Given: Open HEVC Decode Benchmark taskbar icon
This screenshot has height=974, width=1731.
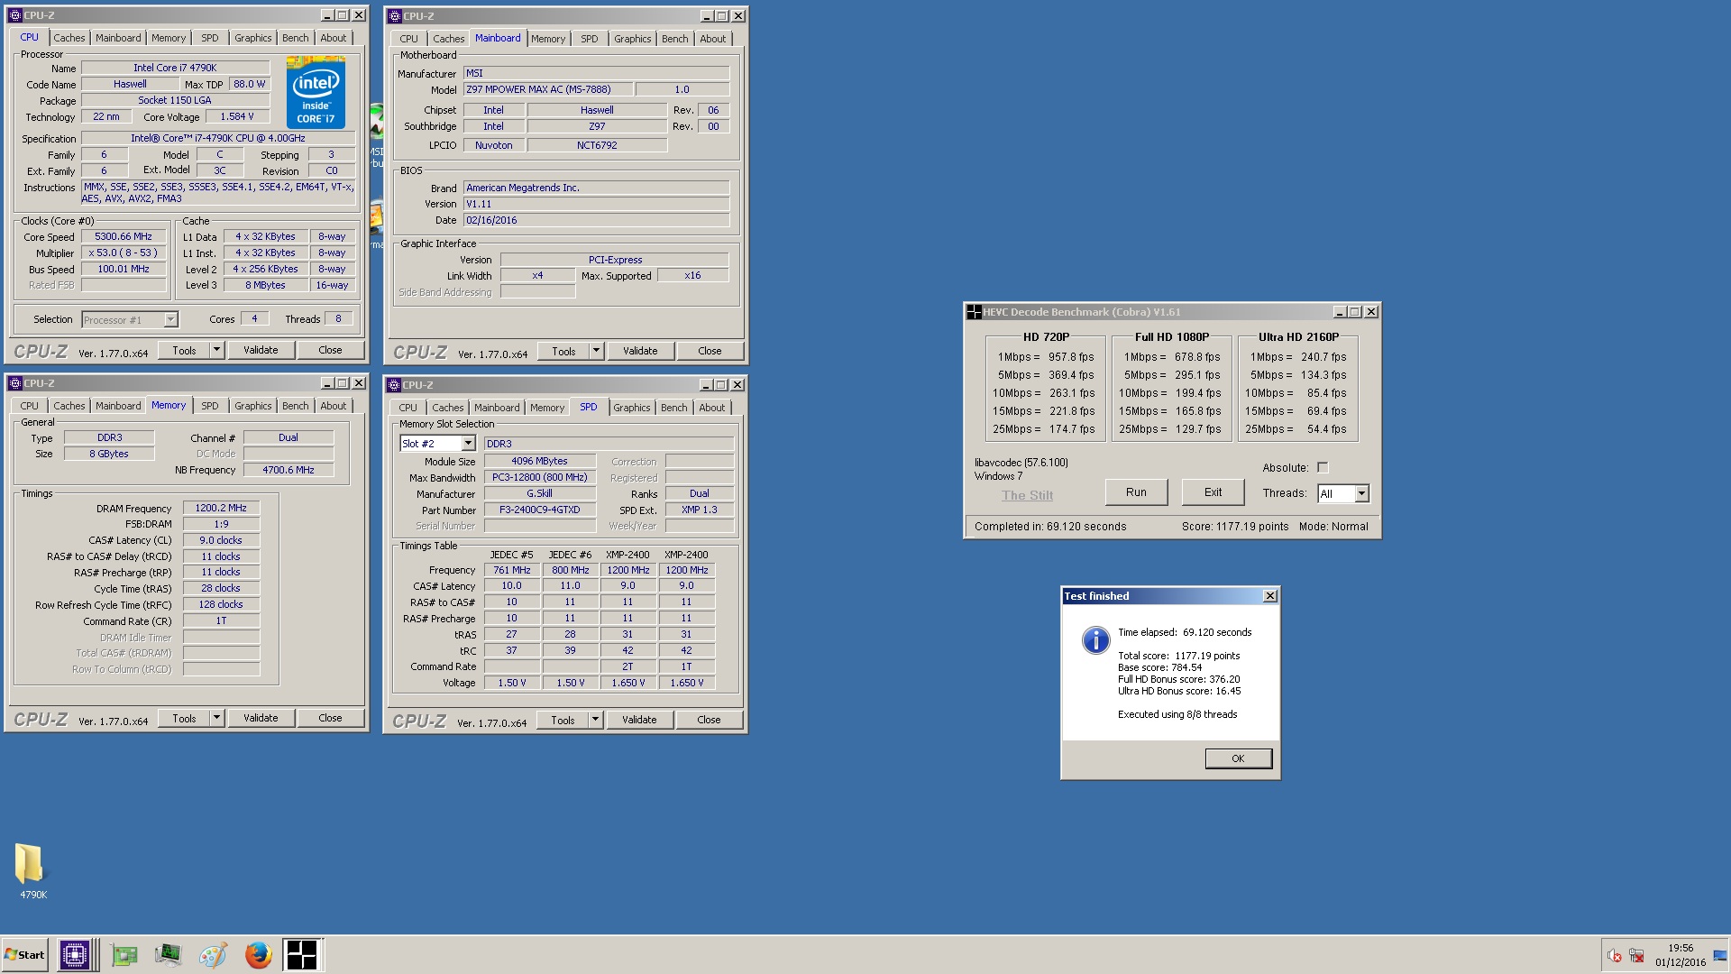Looking at the screenshot, I should pyautogui.click(x=301, y=955).
